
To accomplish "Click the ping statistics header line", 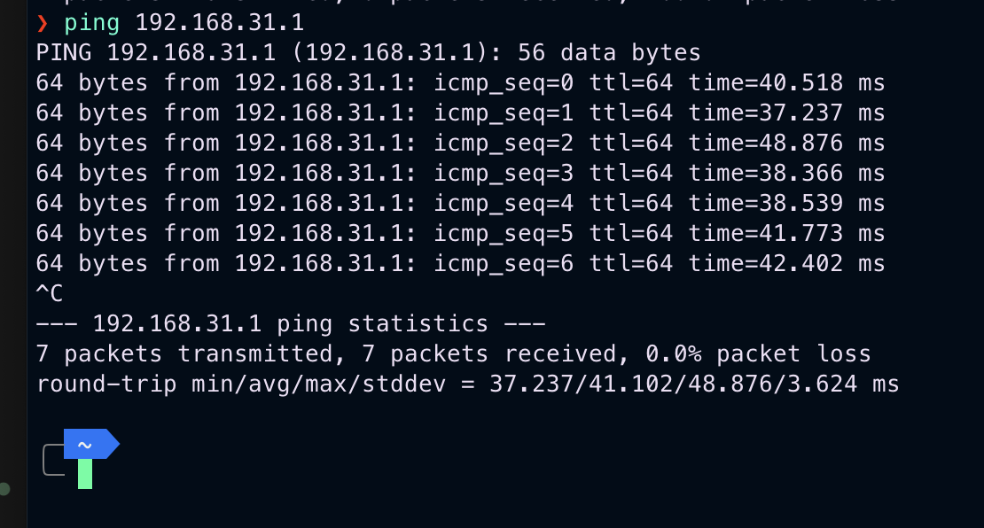I will click(291, 323).
